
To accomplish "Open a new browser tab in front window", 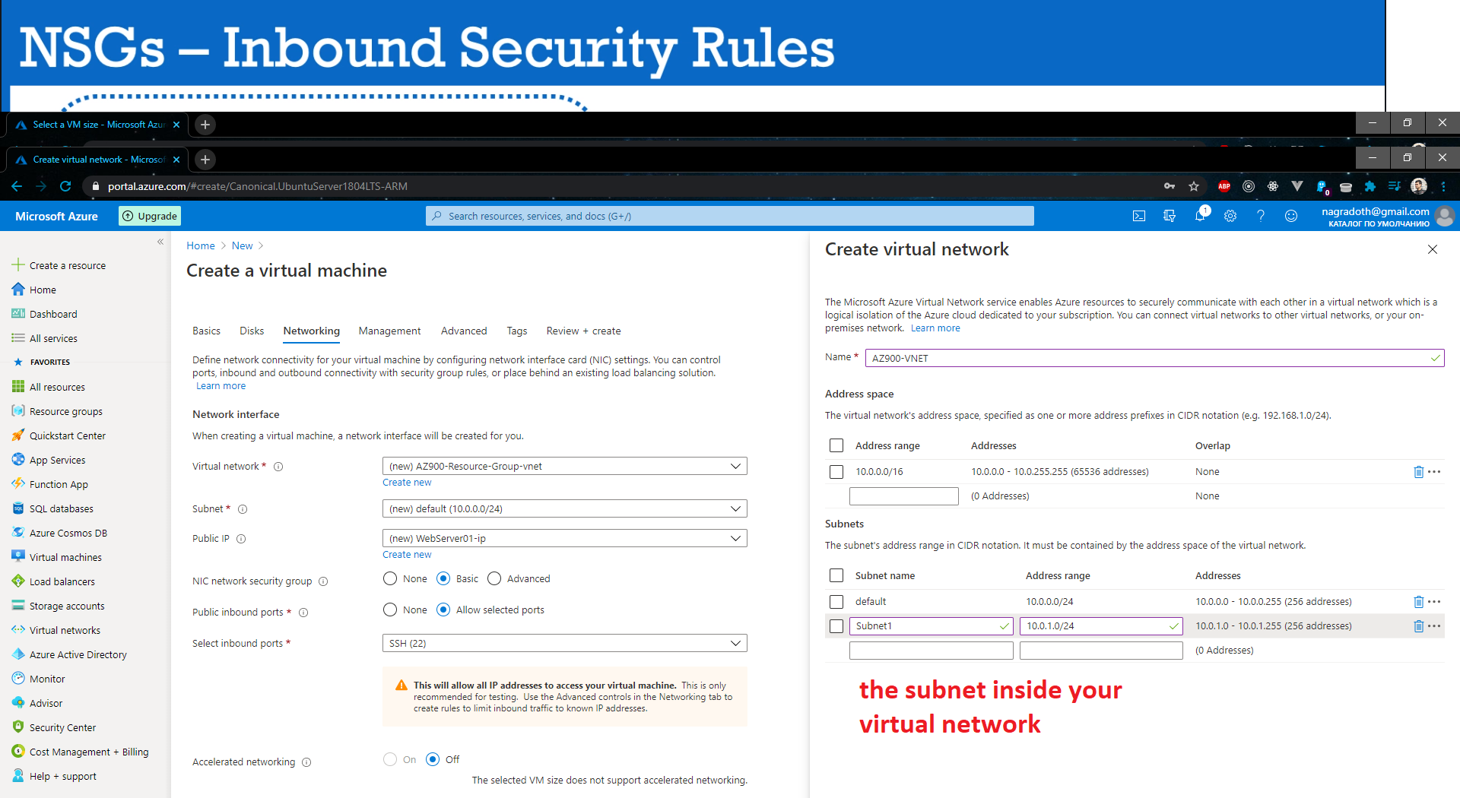I will [x=205, y=160].
